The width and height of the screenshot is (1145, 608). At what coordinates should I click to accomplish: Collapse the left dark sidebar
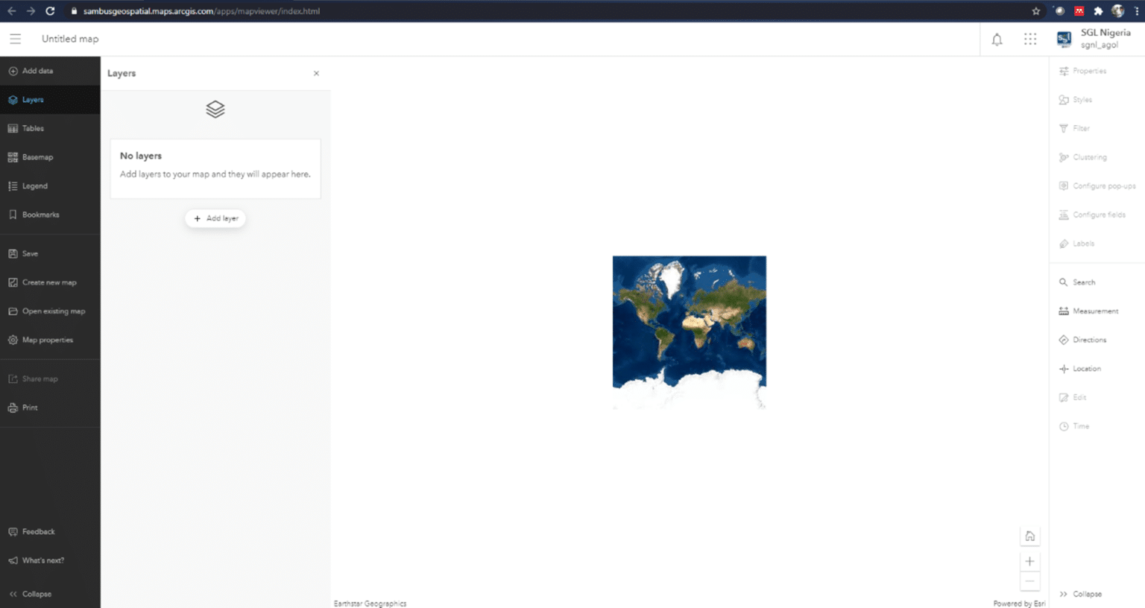click(34, 593)
